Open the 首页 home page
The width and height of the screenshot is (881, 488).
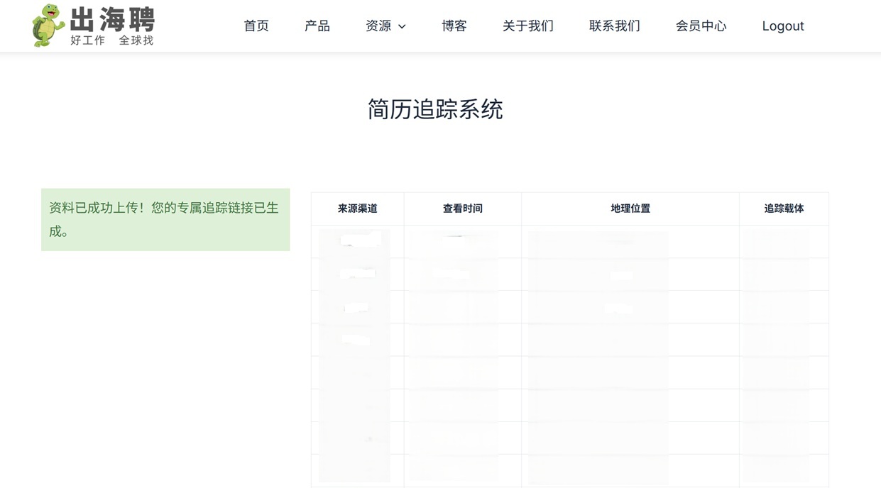click(256, 26)
